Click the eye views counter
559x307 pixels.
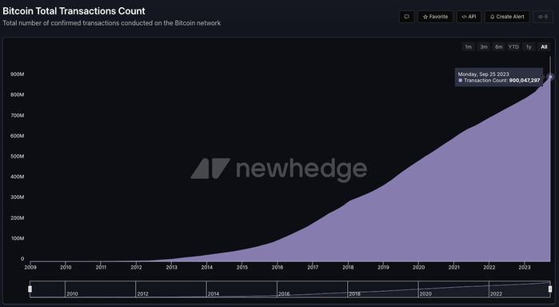[x=542, y=17]
